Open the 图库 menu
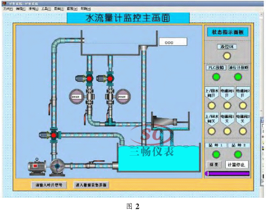This screenshot has height=211, width=266. coord(59,9)
